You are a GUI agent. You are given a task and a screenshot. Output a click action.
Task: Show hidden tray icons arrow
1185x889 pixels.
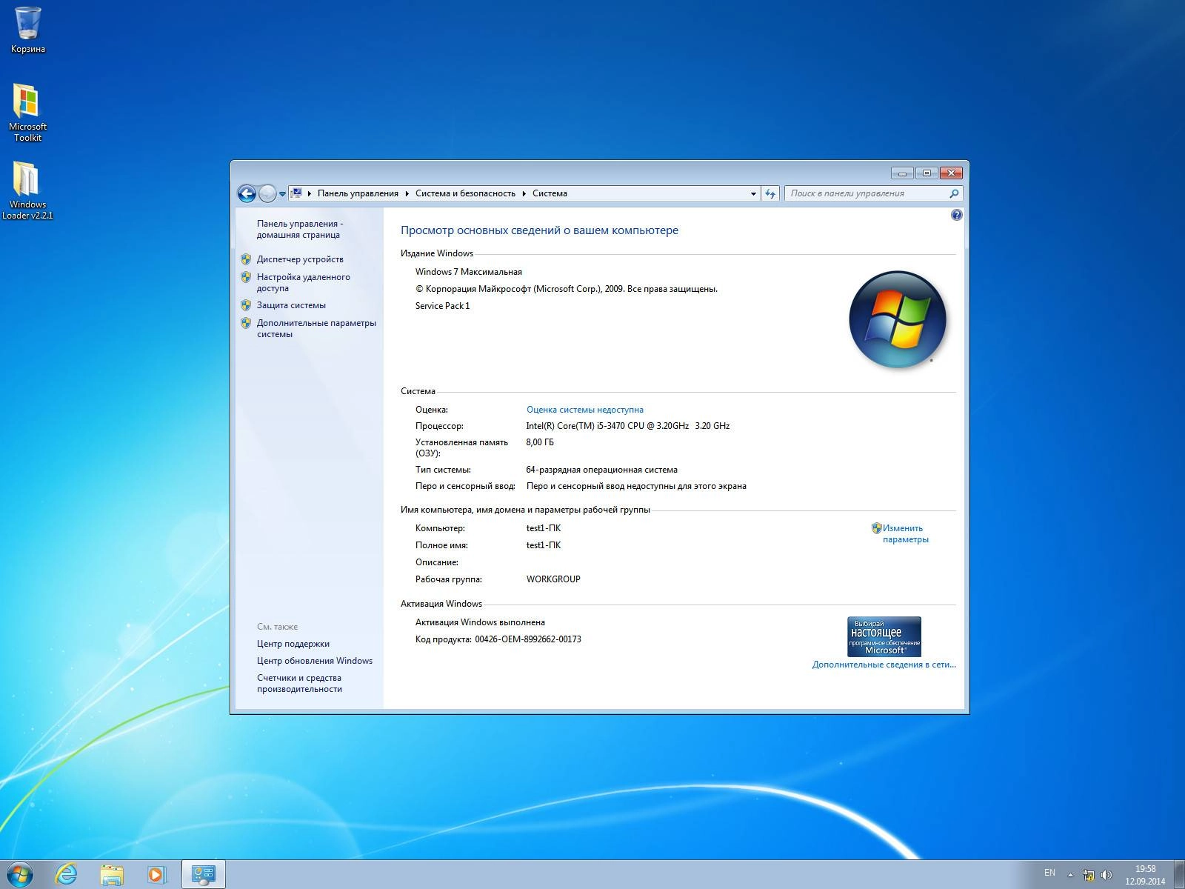pos(1070,875)
